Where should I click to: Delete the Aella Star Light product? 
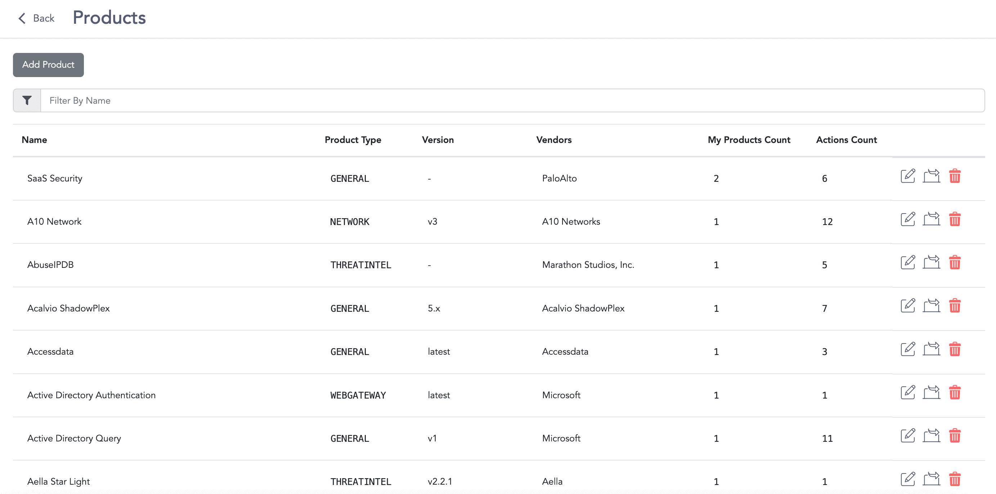955,478
